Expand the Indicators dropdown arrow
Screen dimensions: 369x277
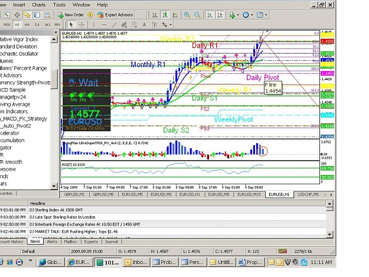tap(238, 15)
